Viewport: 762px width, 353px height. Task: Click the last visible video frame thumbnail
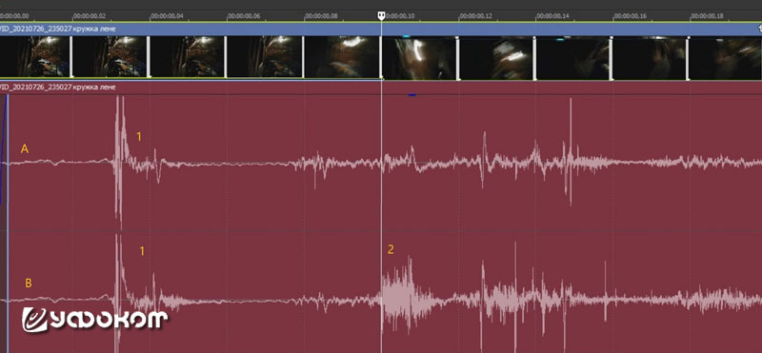click(x=726, y=57)
